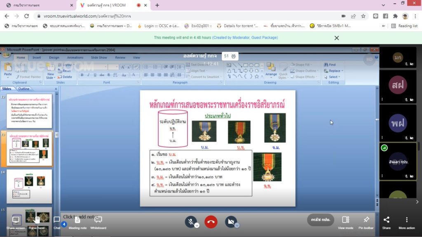The height and width of the screenshot is (237, 422).
Task: Show more bookmarks with the » chevron
Action: click(383, 26)
